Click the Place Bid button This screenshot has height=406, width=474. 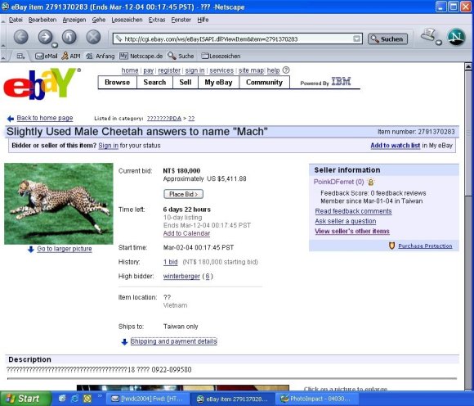point(183,194)
